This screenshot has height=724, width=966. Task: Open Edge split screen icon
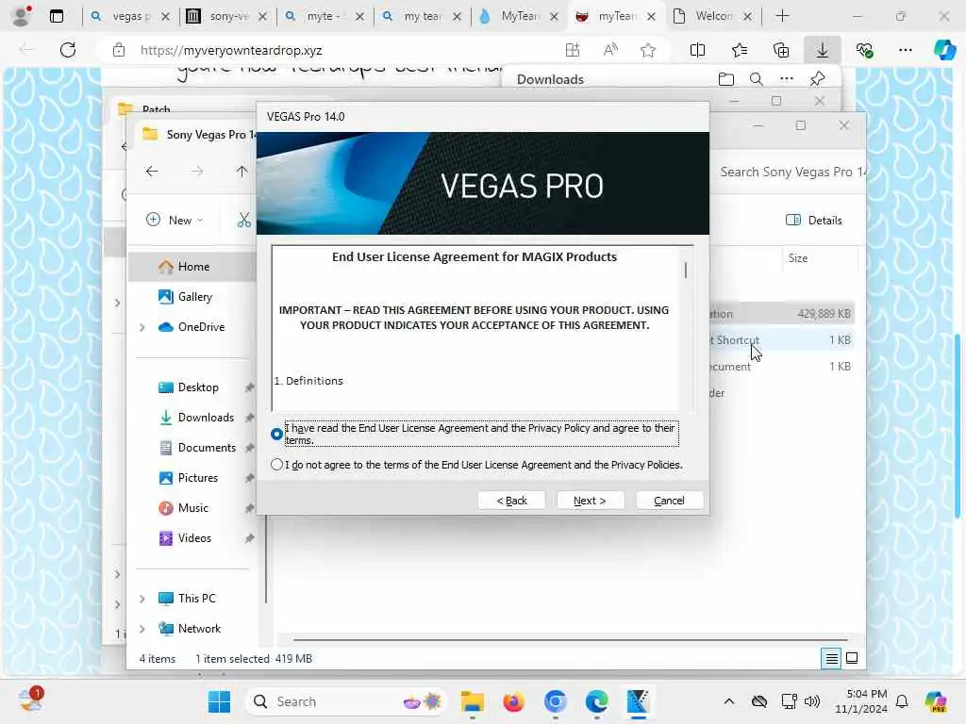(x=697, y=51)
